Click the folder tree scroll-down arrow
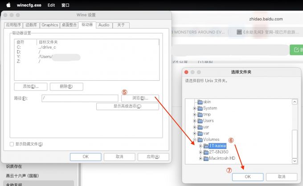Screen dimensions: 303x186 pos(295,161)
